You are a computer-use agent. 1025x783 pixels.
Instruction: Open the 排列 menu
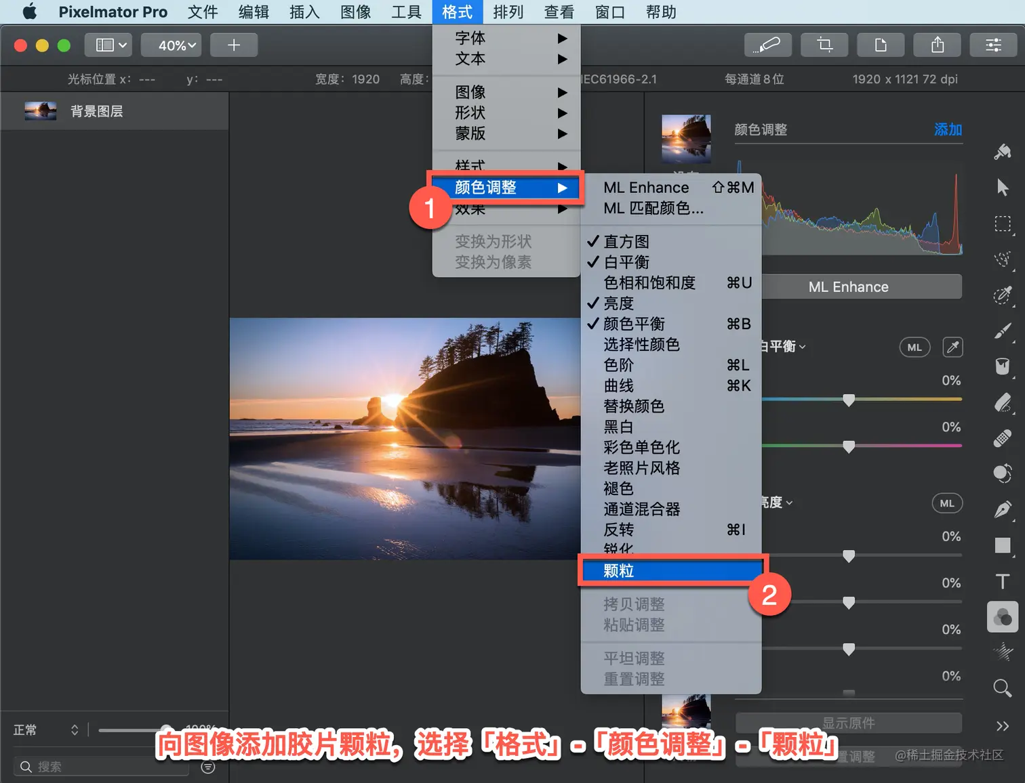tap(508, 12)
